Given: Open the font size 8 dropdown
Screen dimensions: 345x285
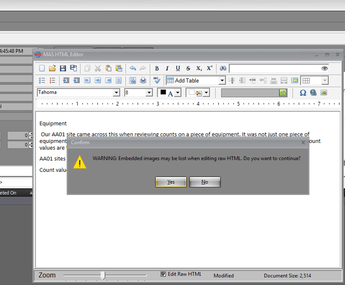Looking at the screenshot, I should click(x=149, y=93).
